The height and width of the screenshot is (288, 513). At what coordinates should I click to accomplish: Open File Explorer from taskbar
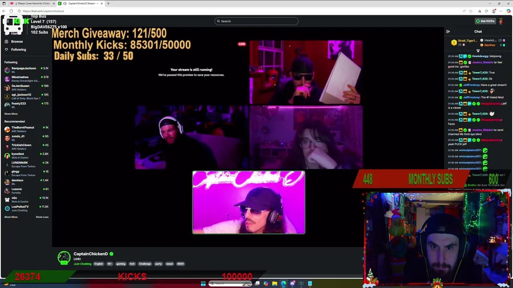coord(275,284)
